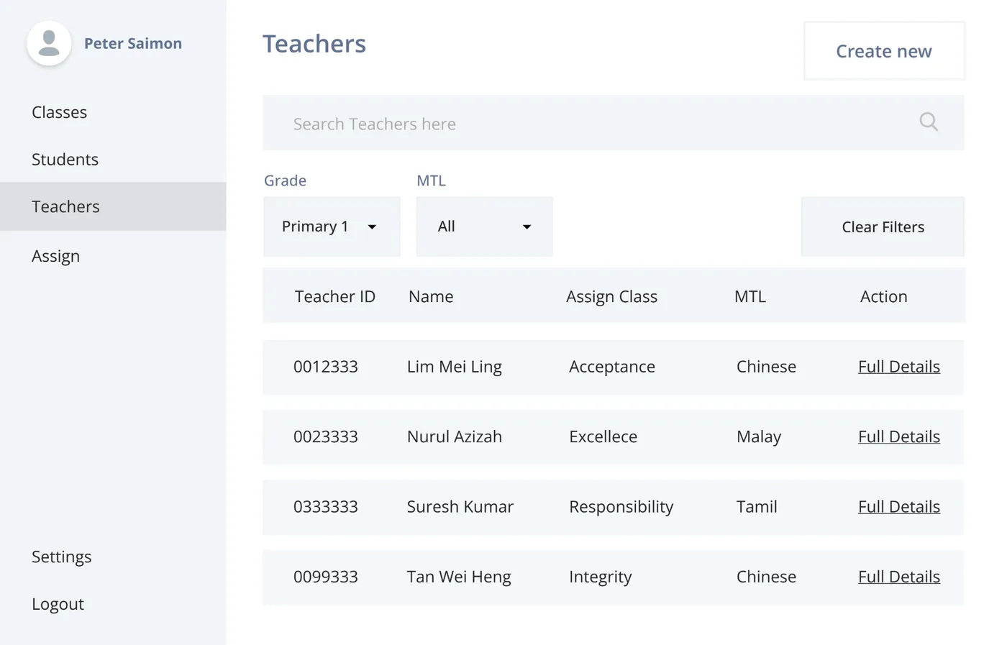The width and height of the screenshot is (1007, 645).
Task: Open Full Details for Lim Mei Ling
Action: click(898, 367)
